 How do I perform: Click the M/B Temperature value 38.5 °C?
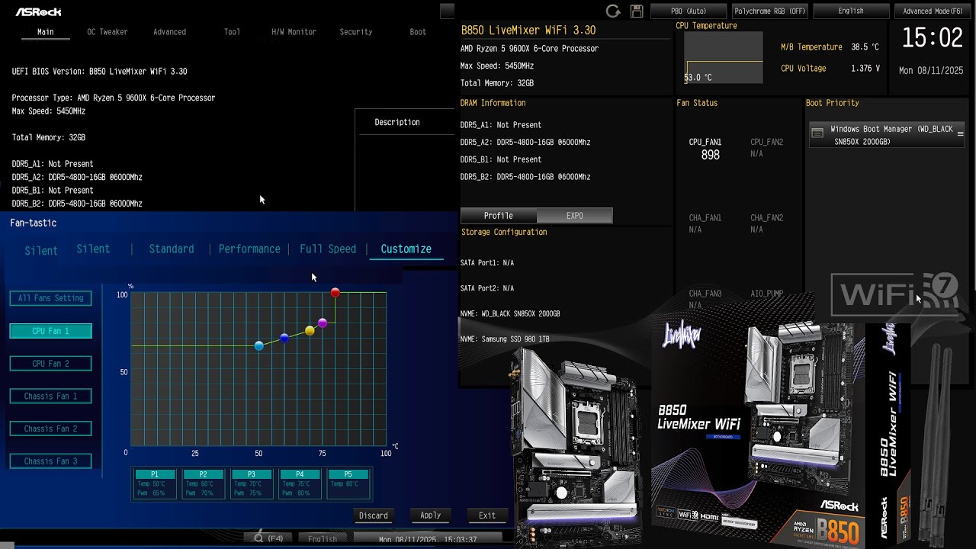pos(865,47)
